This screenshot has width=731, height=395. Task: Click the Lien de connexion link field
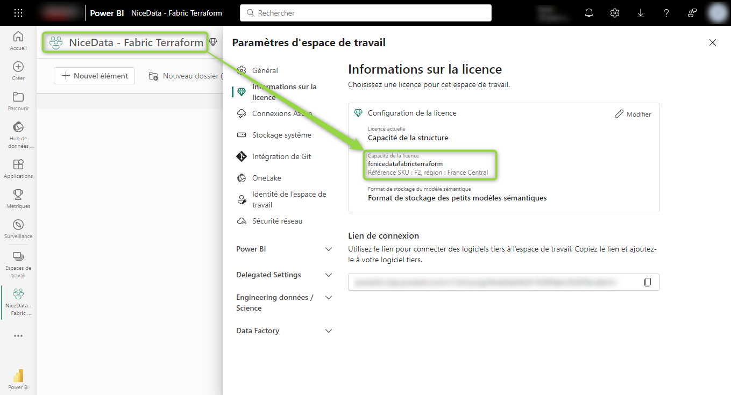click(x=503, y=282)
